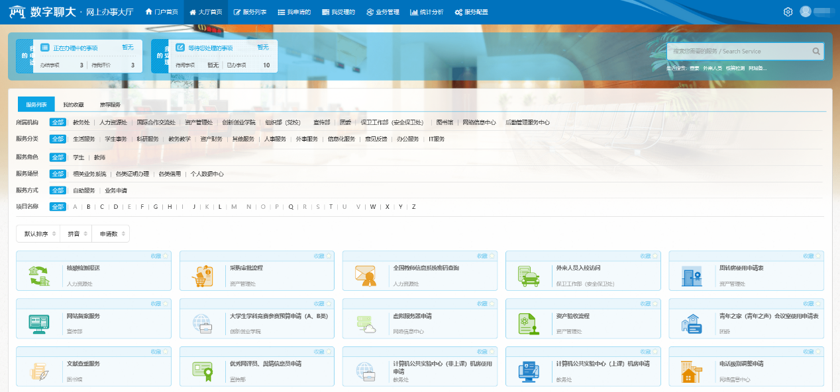
Task: Filter by 图书馆 department
Action: point(445,122)
